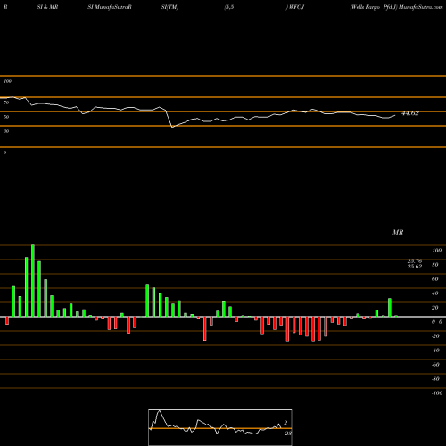Click the mini overview chart thumbnail
Screen dimensions: 446x446
(220, 427)
